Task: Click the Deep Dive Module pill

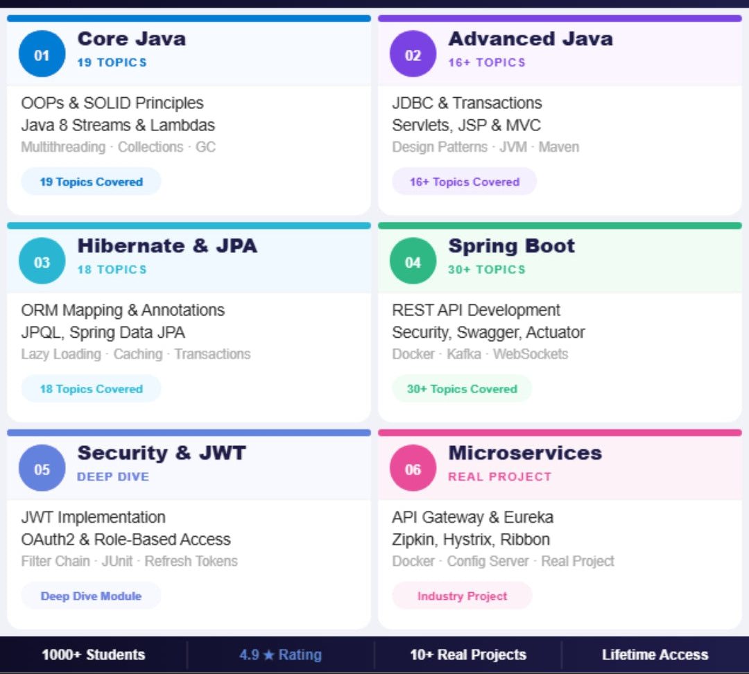Action: [x=92, y=596]
